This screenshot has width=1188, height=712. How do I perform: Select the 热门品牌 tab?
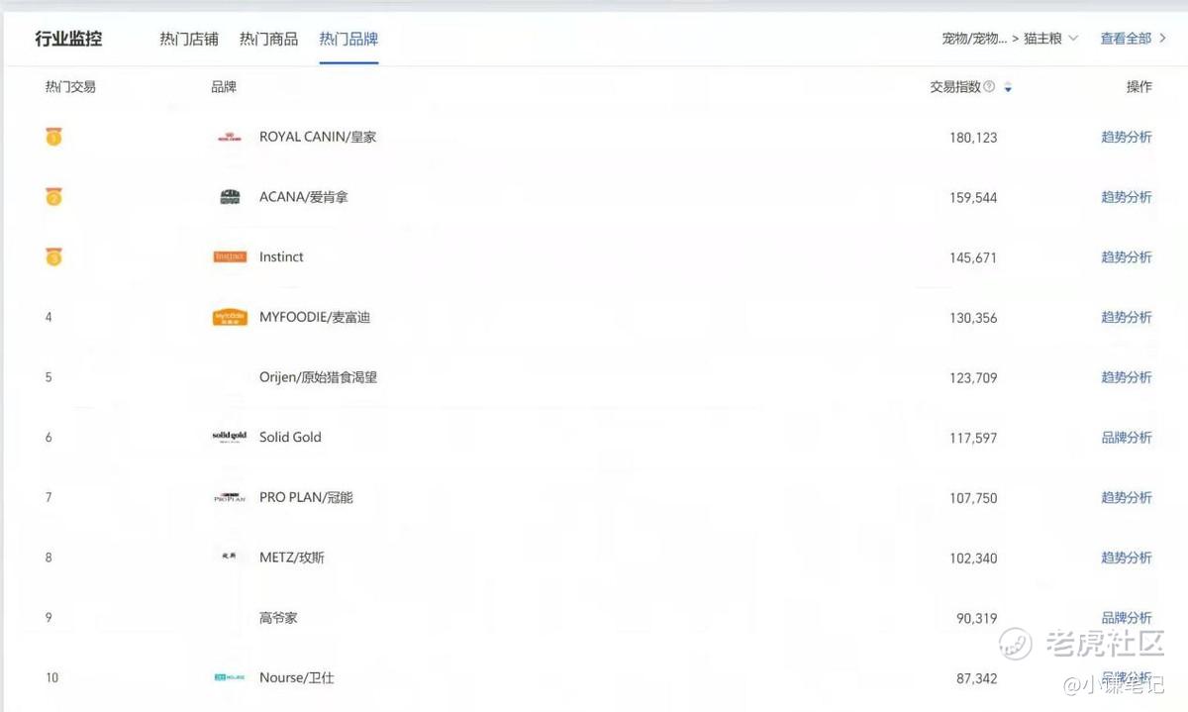[x=348, y=40]
